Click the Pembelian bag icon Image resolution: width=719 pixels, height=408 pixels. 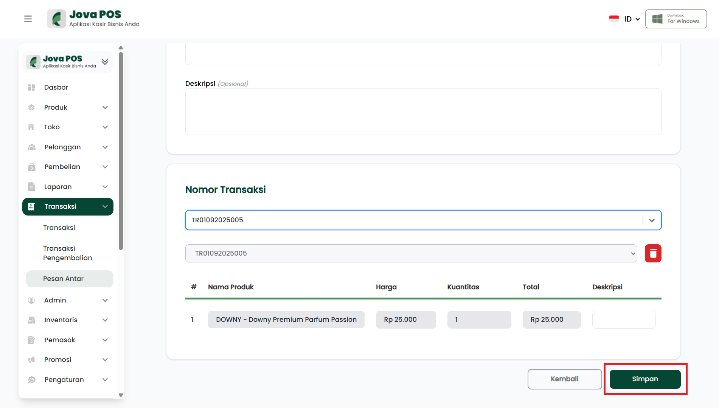point(31,167)
